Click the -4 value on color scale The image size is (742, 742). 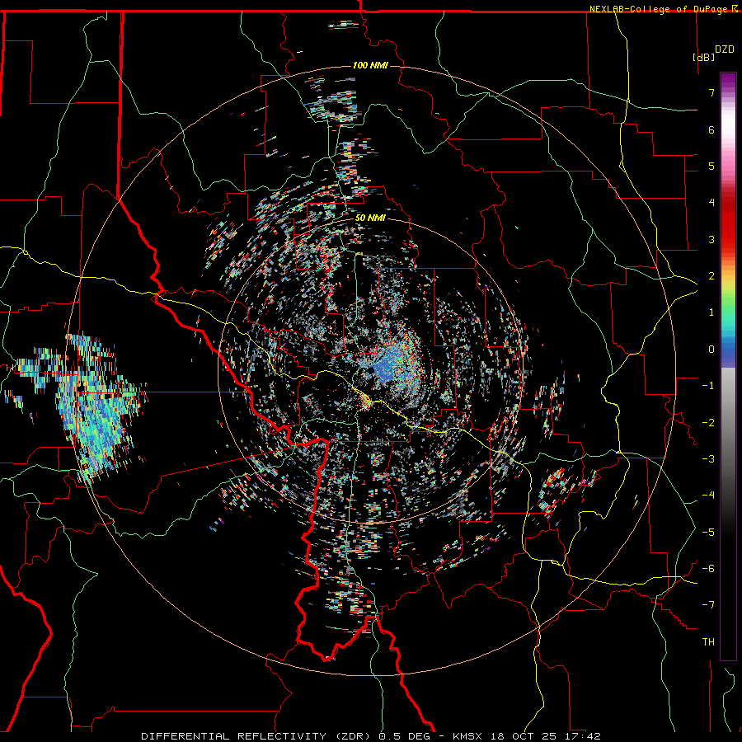click(708, 495)
